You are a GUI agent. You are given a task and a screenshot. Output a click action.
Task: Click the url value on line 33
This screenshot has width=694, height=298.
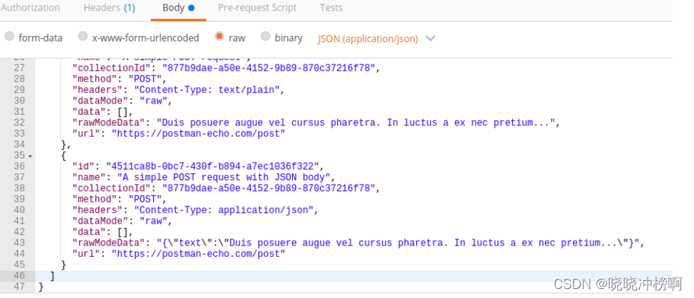click(198, 134)
